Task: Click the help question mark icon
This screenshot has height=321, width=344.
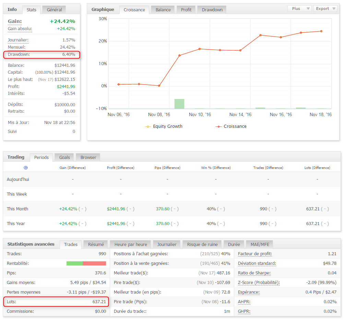Action: (x=26, y=168)
